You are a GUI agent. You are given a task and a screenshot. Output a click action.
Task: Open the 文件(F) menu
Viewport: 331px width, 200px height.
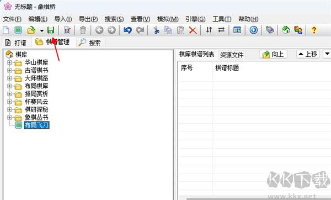pos(12,19)
